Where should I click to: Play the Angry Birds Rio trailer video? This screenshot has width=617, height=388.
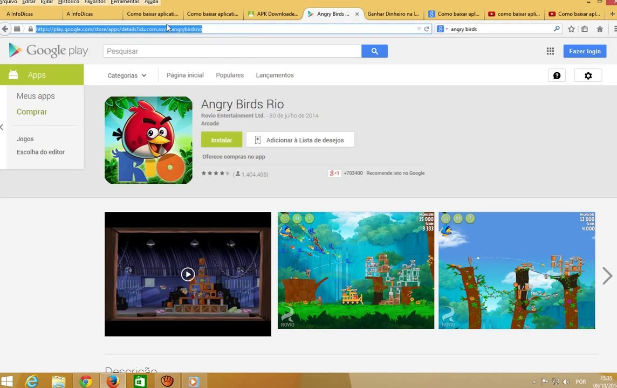click(x=188, y=274)
